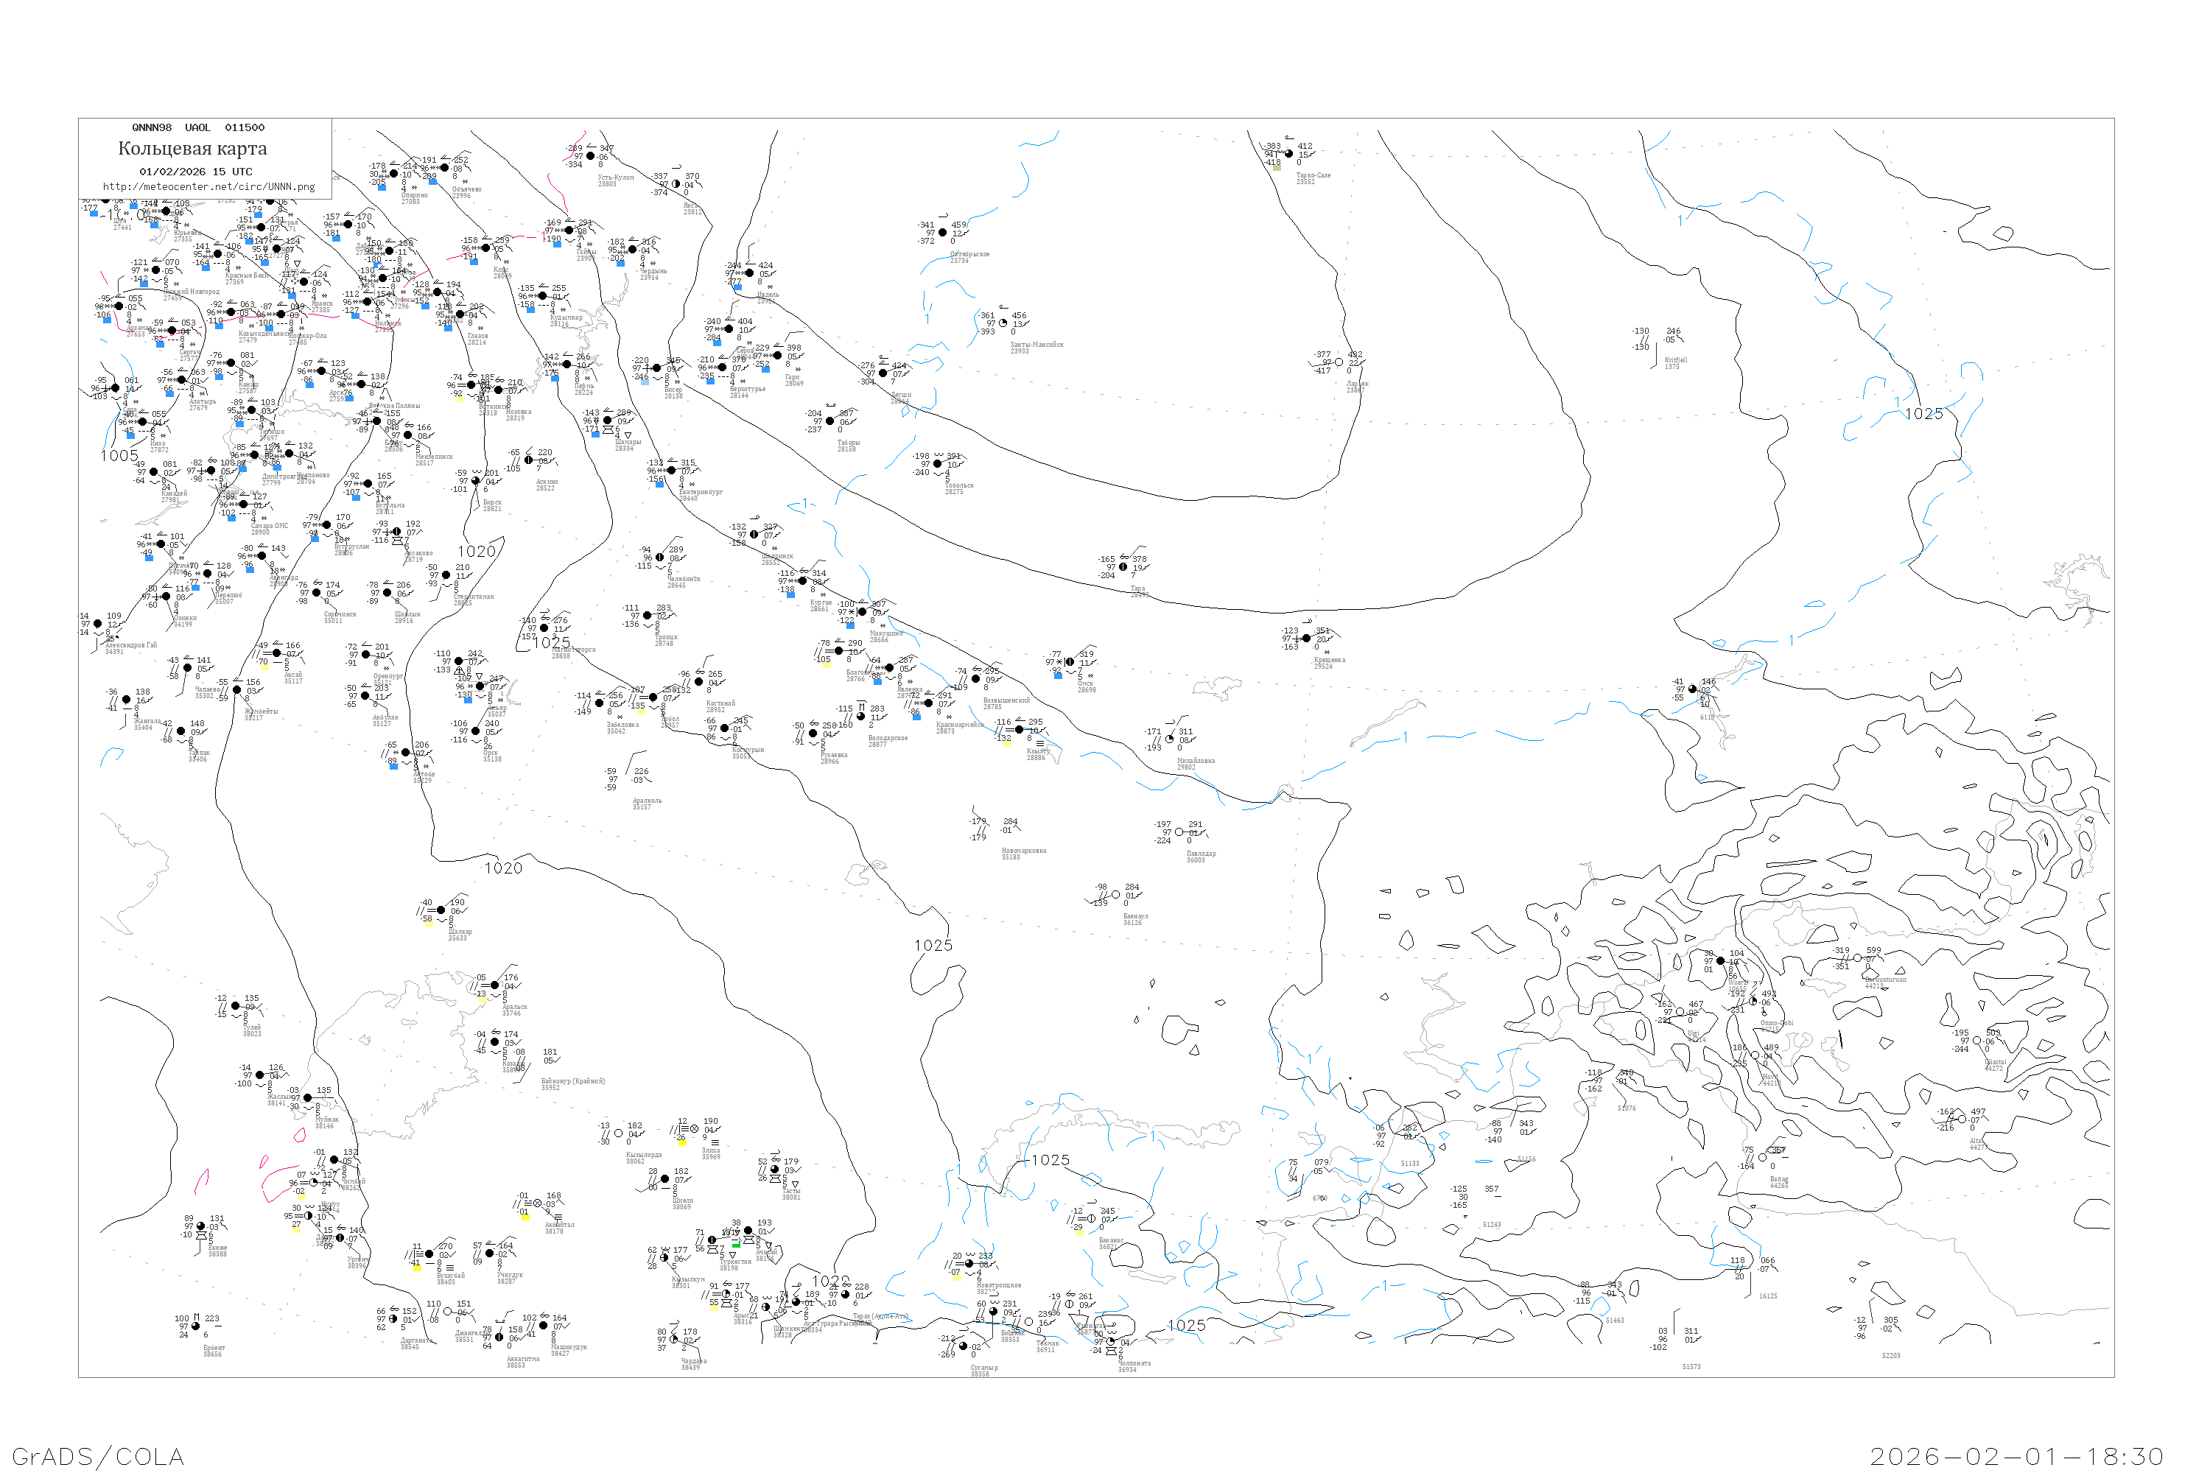Click the Екатеринбург station circle symbol
Image resolution: width=2210 pixels, height=1473 pixels.
click(x=671, y=471)
